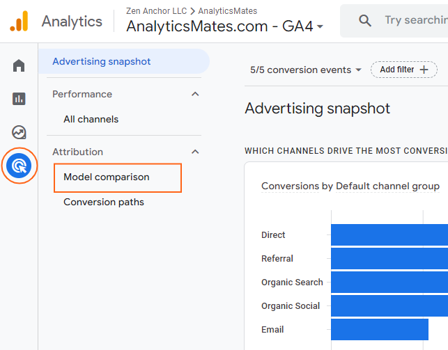Open All channels report

click(x=91, y=119)
